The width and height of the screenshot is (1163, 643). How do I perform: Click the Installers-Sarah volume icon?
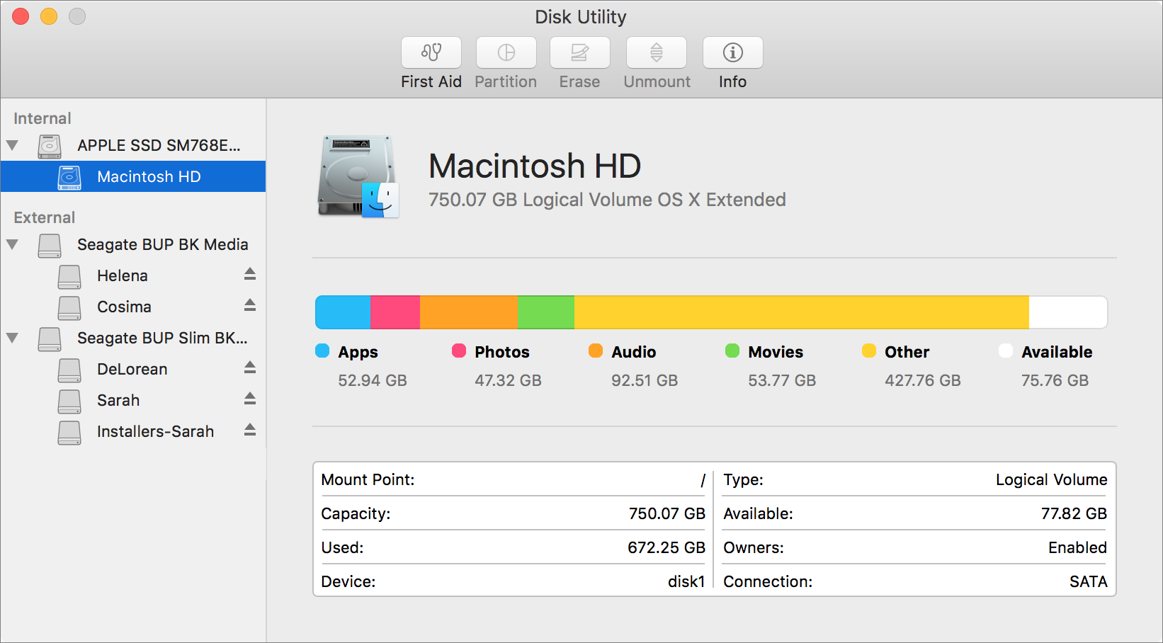69,432
